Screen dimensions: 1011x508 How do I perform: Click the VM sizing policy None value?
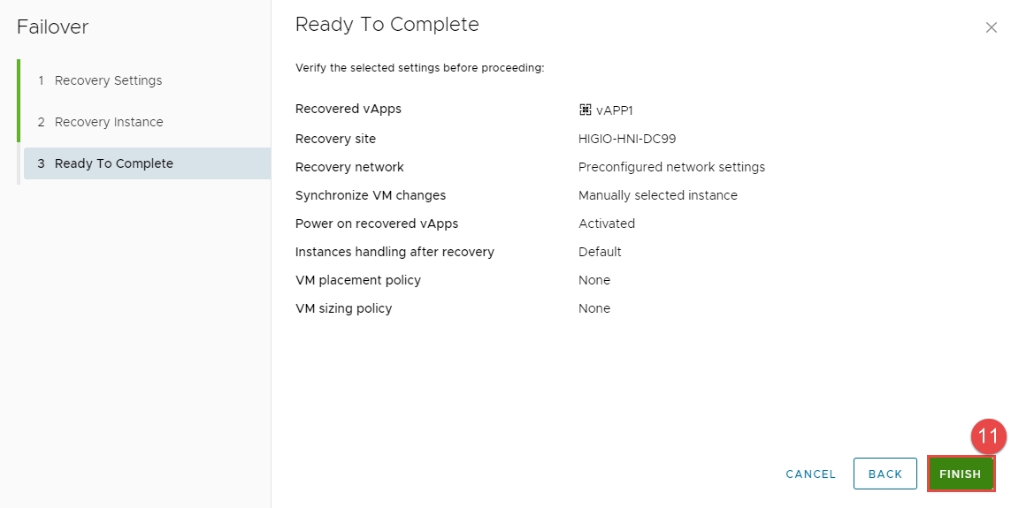[594, 308]
